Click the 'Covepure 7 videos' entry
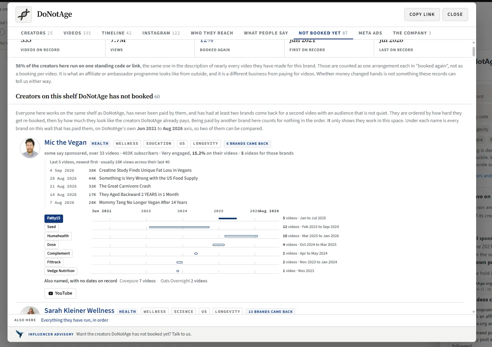492x347 pixels. pos(138,281)
